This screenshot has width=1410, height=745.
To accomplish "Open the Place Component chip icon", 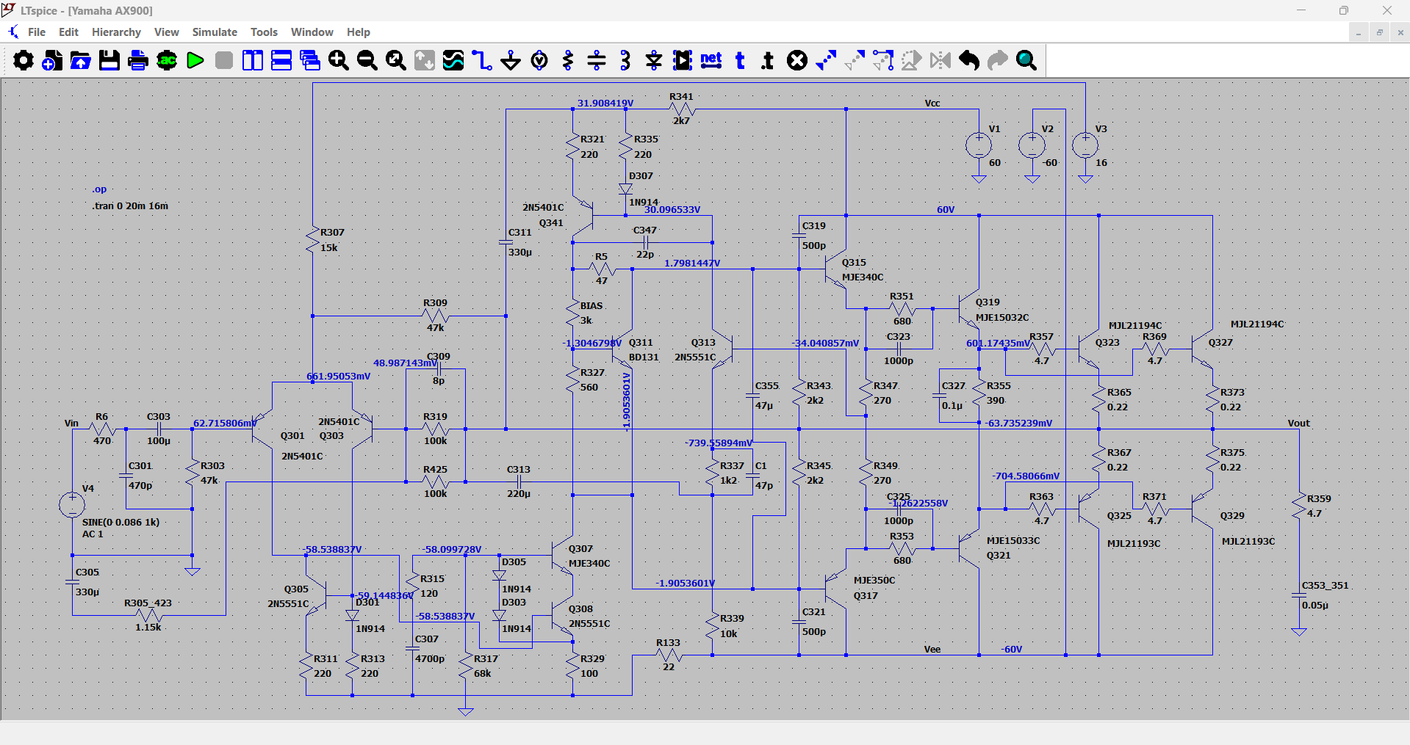I will (x=683, y=60).
